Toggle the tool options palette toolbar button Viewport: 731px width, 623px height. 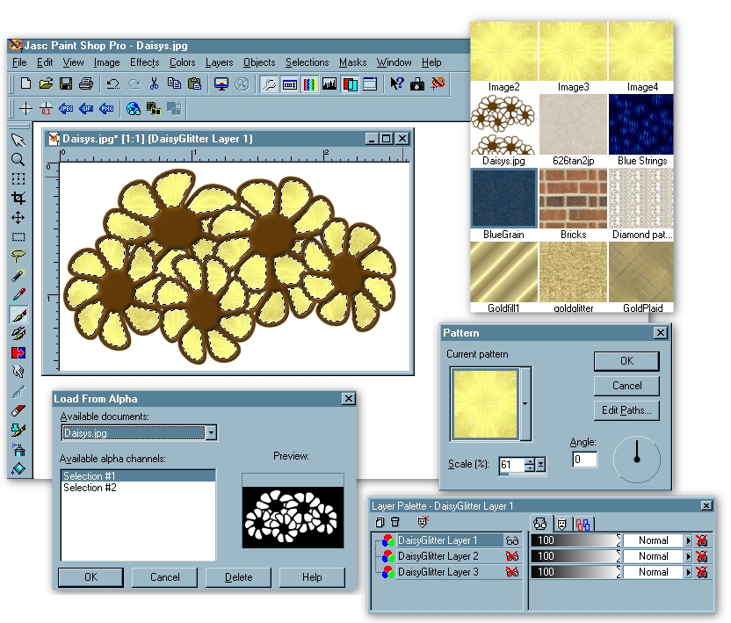(x=290, y=84)
